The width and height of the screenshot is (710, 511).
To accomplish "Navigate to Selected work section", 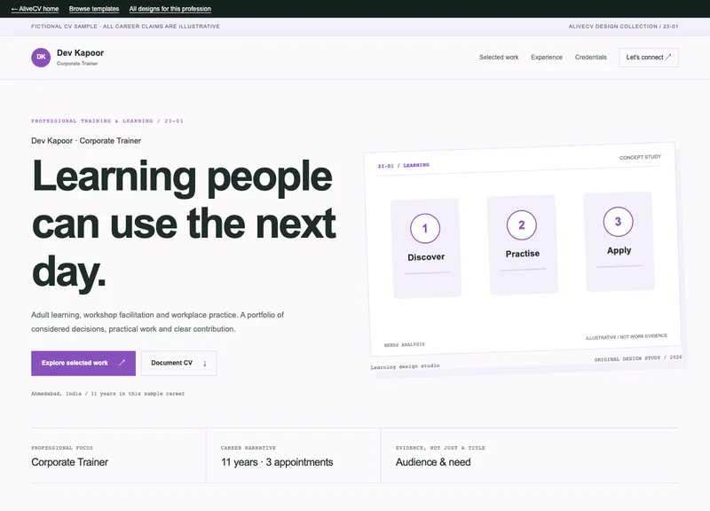I will [499, 57].
